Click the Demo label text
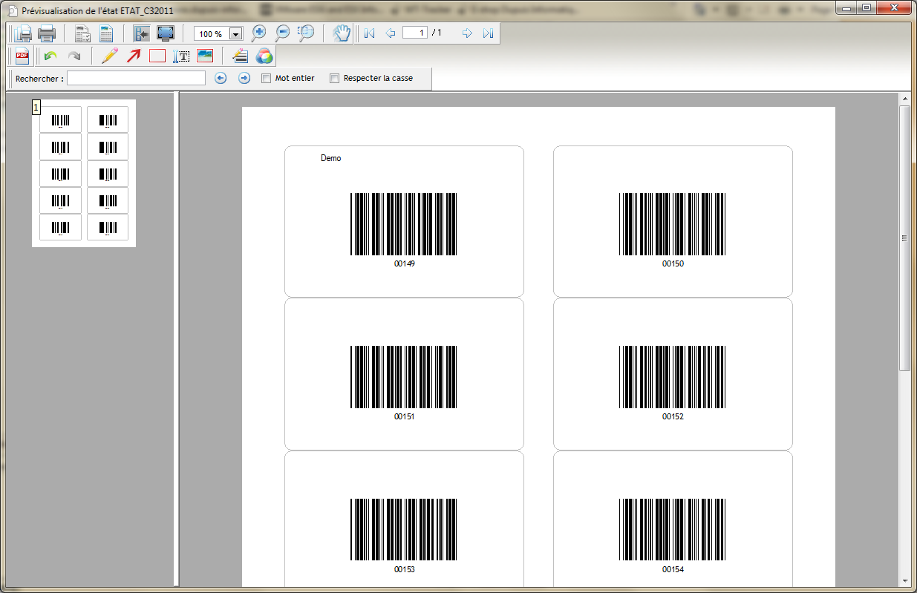917x593 pixels. [331, 158]
